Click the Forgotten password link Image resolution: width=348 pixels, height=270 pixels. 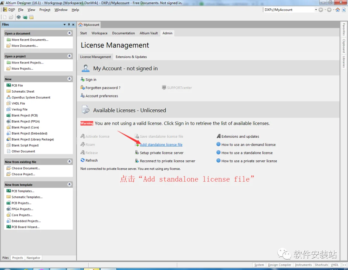[x=103, y=88]
